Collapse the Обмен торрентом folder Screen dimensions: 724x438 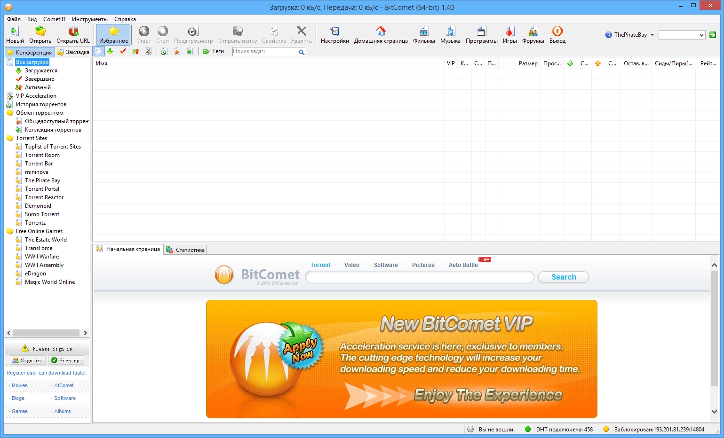(40, 113)
